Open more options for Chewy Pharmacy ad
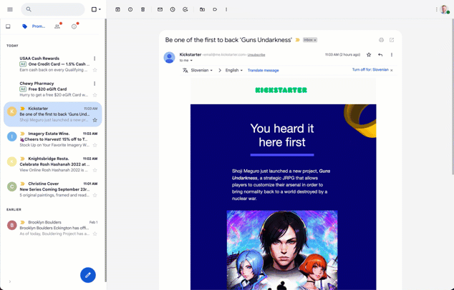Image resolution: width=454 pixels, height=290 pixels. click(x=95, y=84)
